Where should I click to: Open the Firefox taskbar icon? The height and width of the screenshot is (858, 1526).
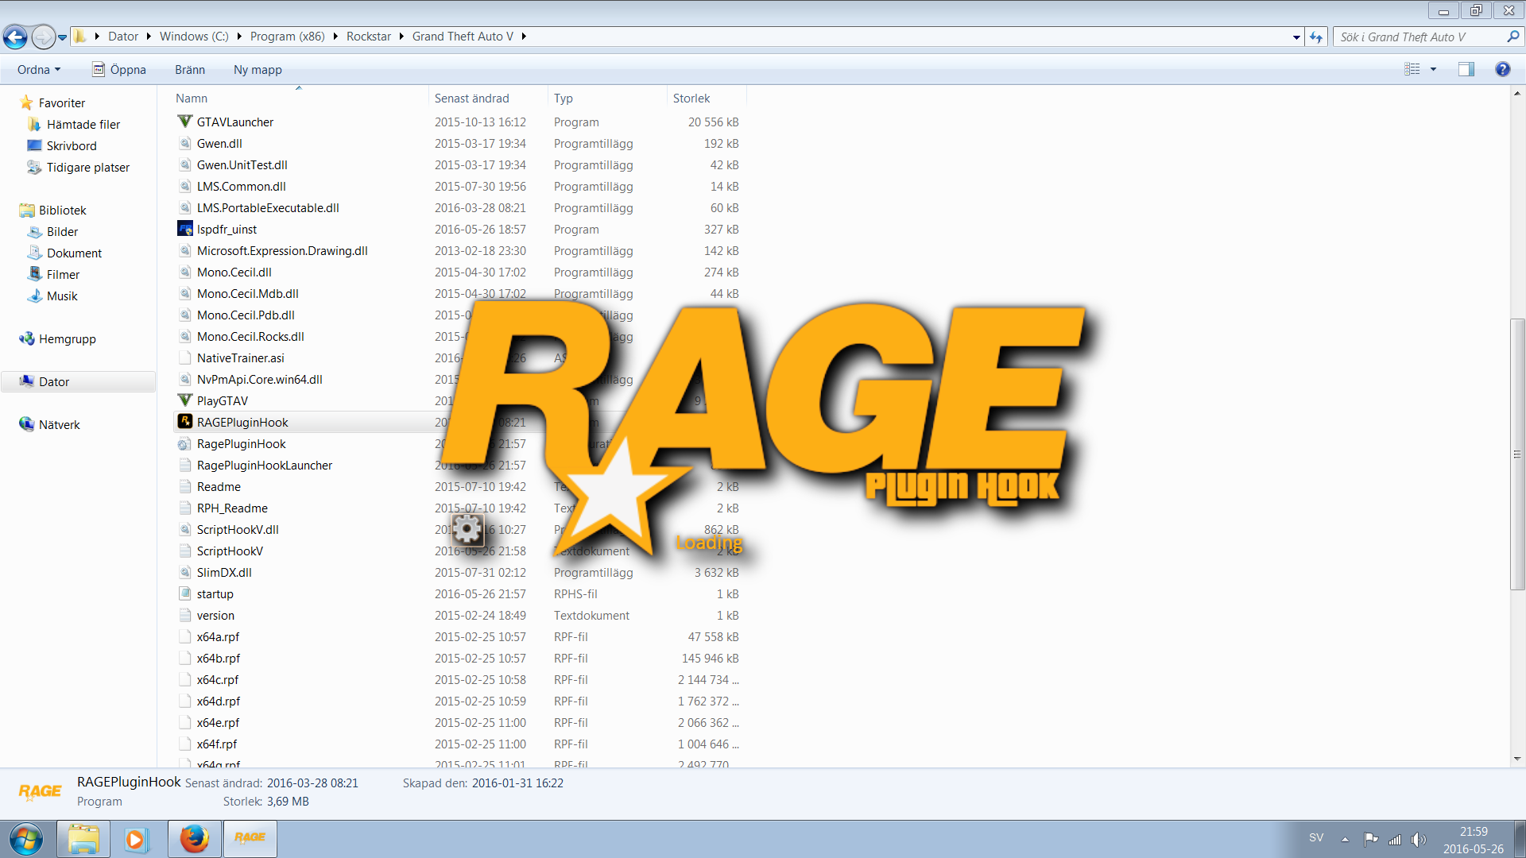coord(194,839)
